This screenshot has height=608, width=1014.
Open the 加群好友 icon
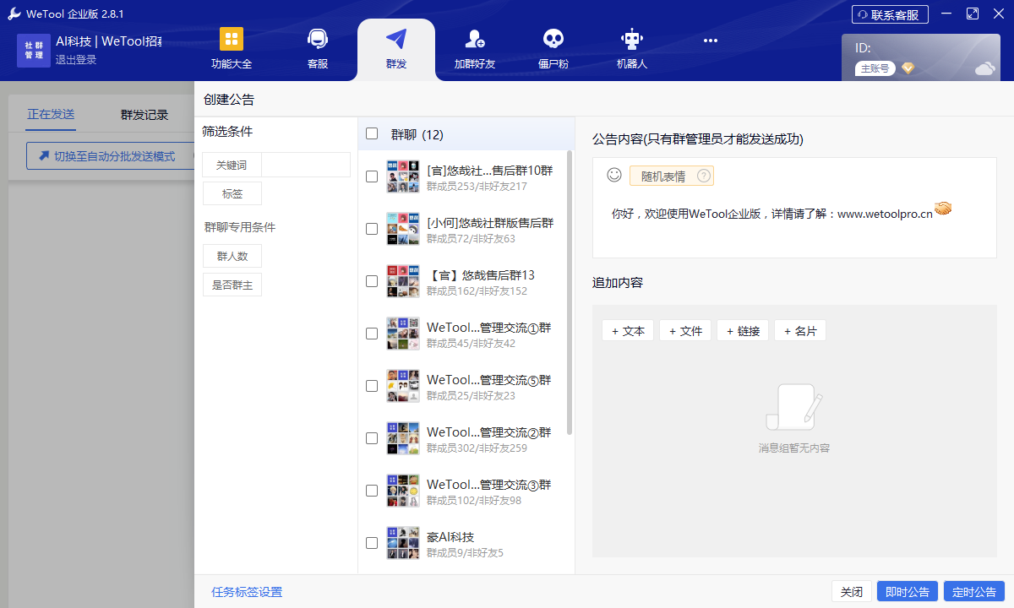point(475,39)
